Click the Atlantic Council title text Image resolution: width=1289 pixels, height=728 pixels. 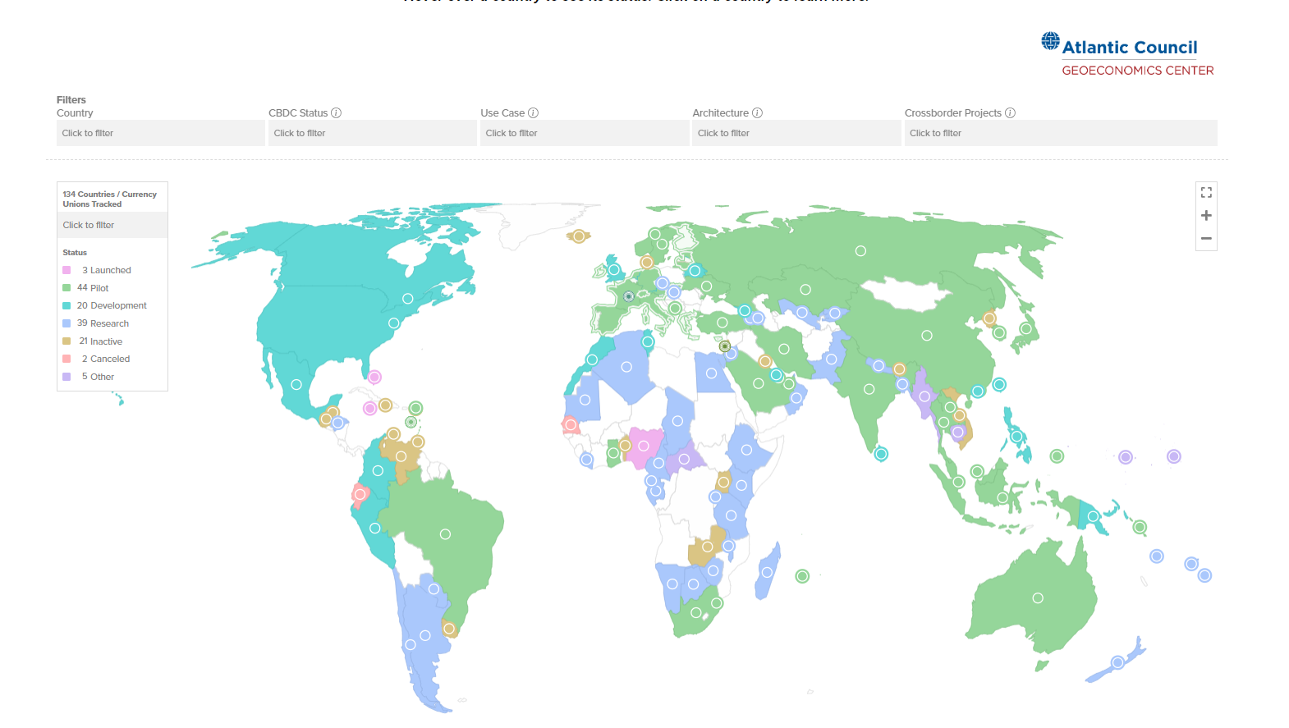1130,48
